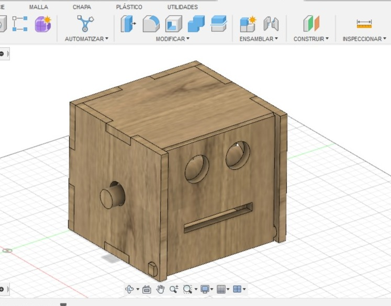This screenshot has height=306, width=391.
Task: Choose the Fillet tool icon
Action: [x=151, y=24]
